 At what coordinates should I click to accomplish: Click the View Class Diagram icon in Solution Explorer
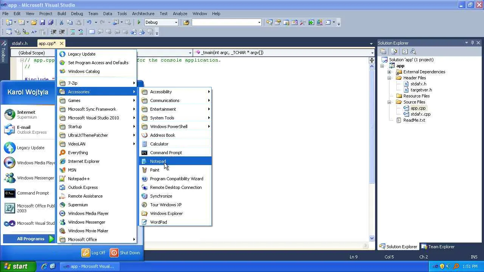(x=413, y=51)
